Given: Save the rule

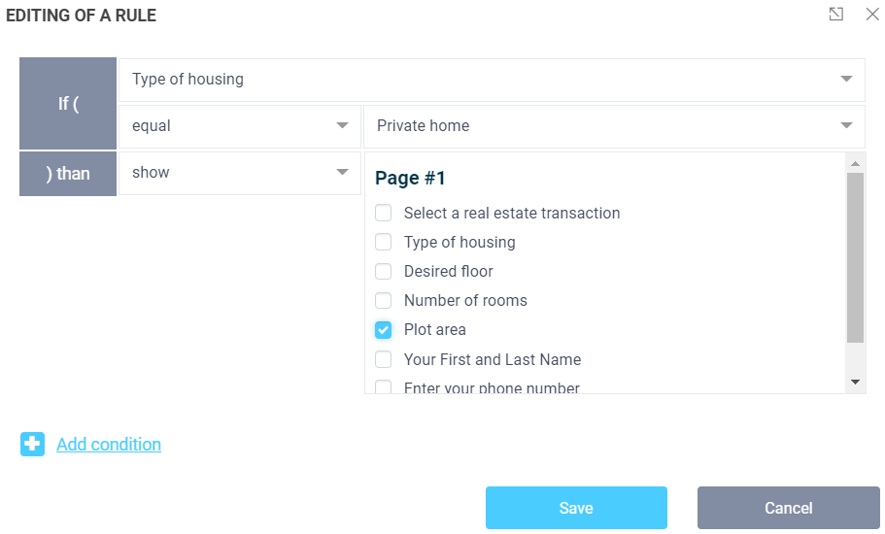Looking at the screenshot, I should click(576, 508).
